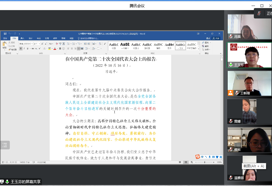Expand the styles gallery more arrow
The height and width of the screenshot is (186, 272).
[x=199, y=48]
